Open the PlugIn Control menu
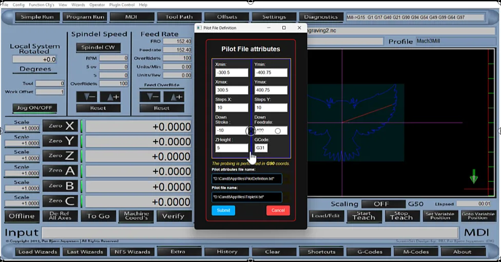This screenshot has height=262, width=501. click(x=122, y=5)
